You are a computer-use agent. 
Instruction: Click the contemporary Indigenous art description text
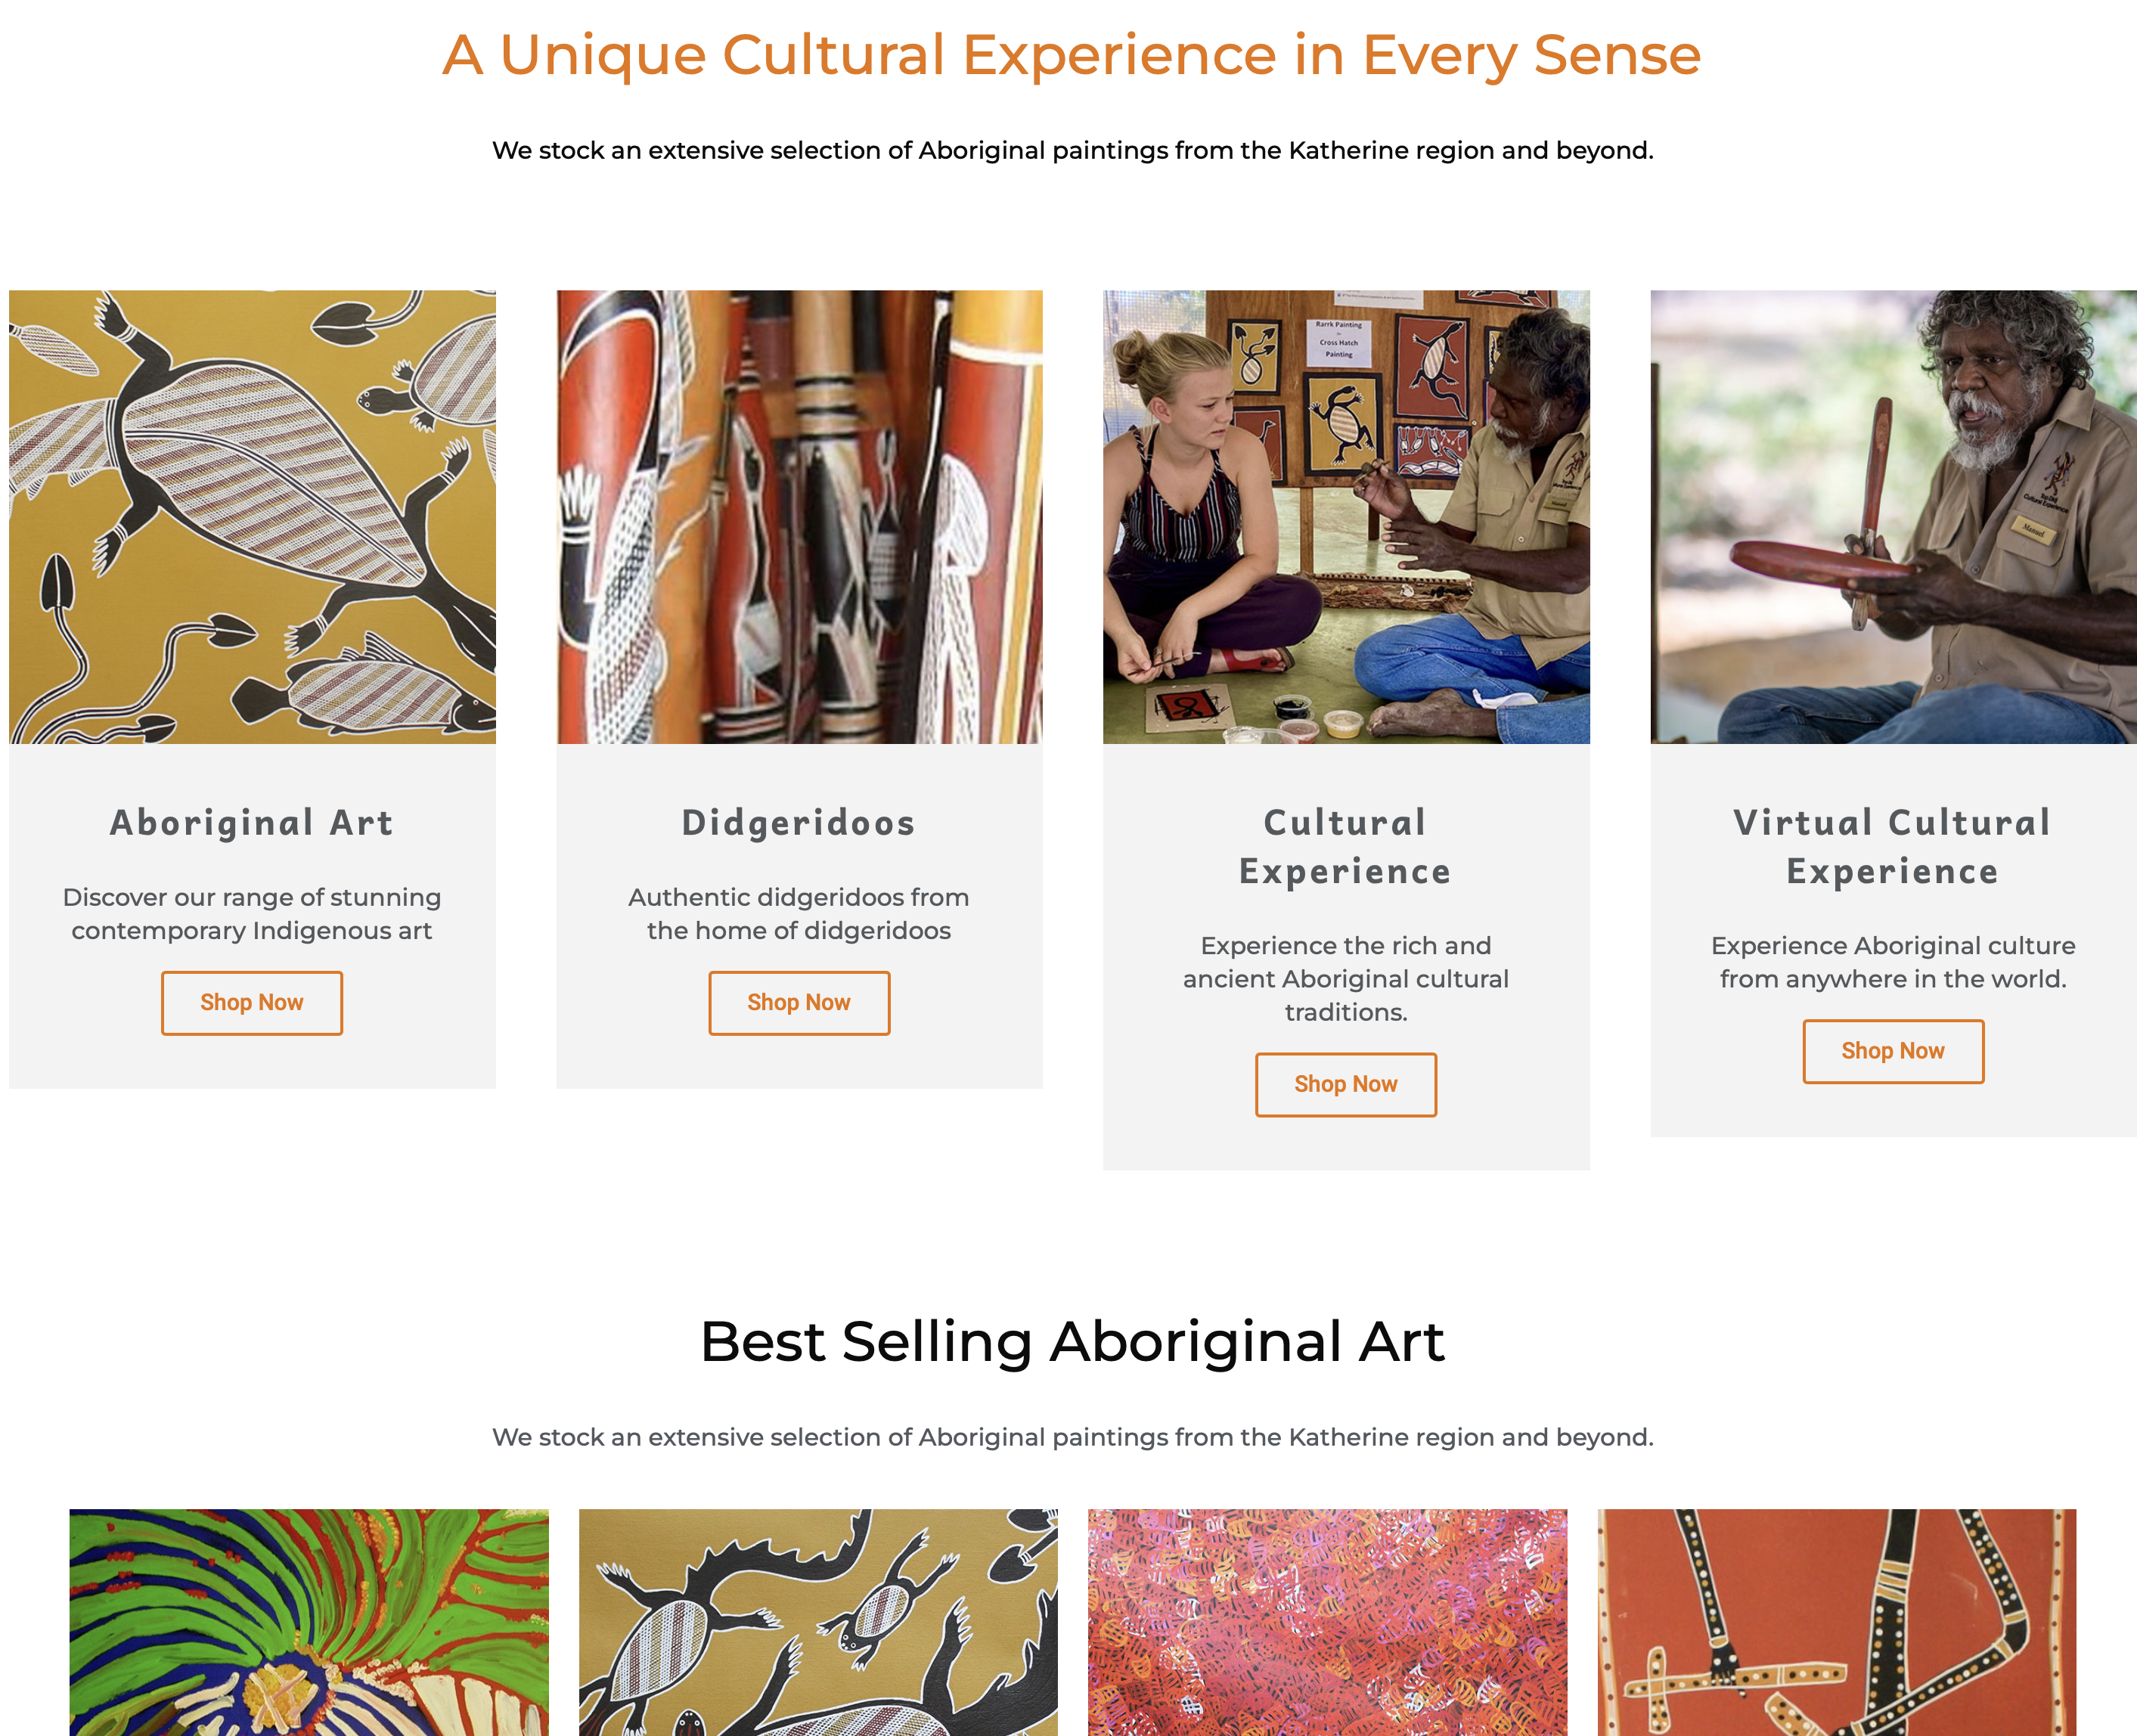[x=251, y=914]
